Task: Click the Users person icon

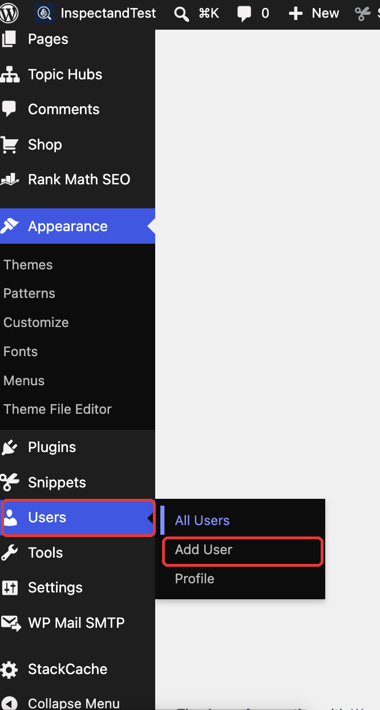Action: click(x=10, y=518)
